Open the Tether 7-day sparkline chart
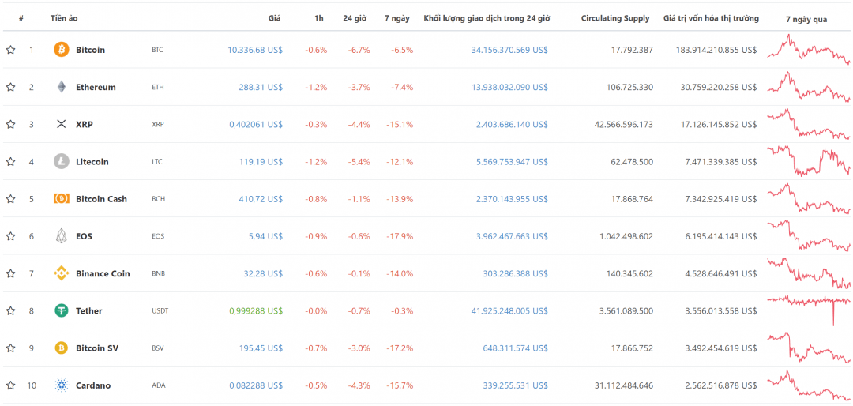 [809, 310]
